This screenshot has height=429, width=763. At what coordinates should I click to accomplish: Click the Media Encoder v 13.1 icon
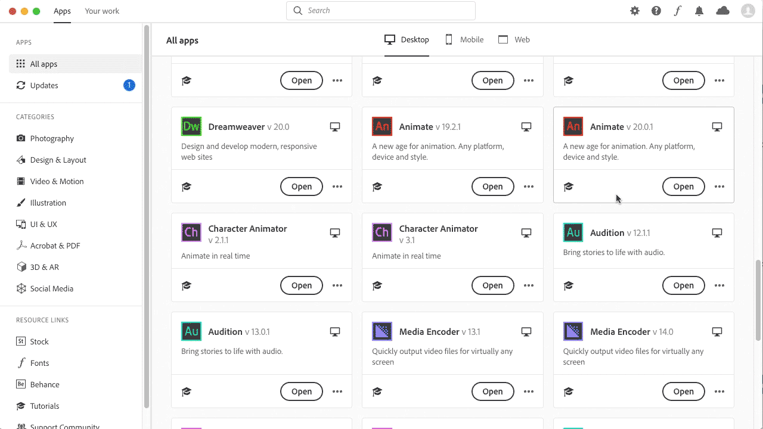(x=382, y=331)
